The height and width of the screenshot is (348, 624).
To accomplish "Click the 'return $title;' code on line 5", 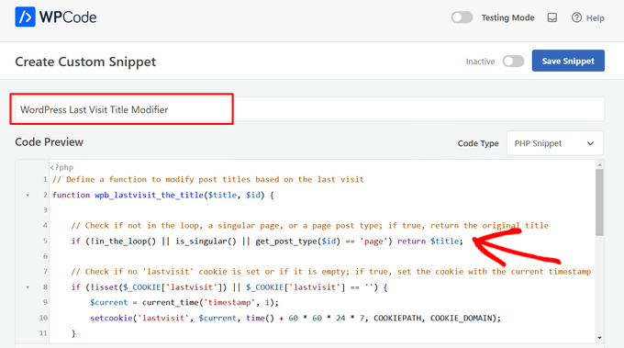I will (x=430, y=241).
